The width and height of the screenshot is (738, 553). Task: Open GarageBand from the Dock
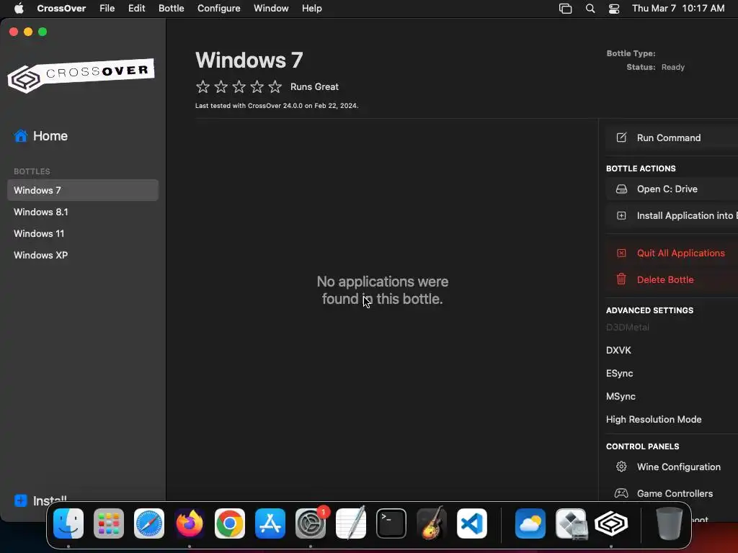(432, 523)
